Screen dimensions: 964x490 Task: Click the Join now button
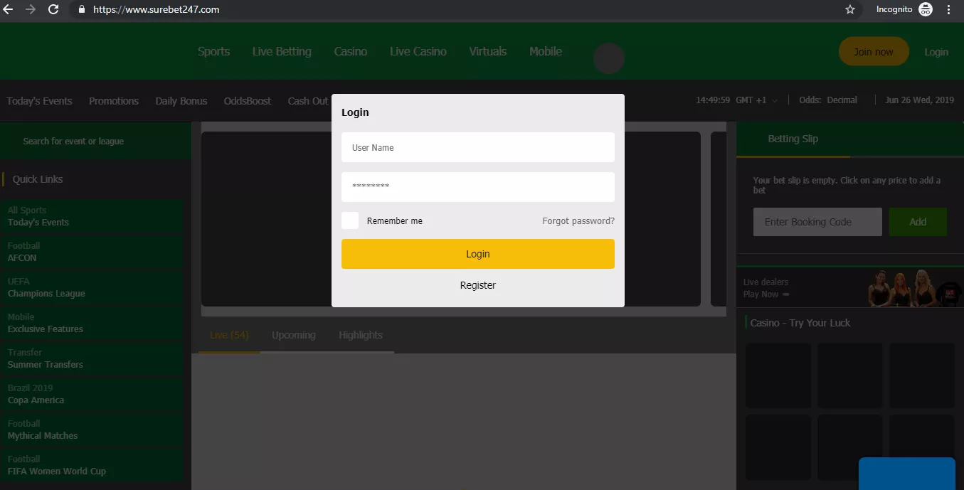874,51
